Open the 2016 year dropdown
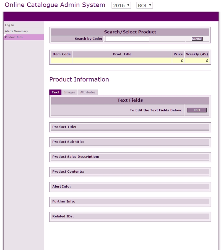The height and width of the screenshot is (250, 221). 121,6
